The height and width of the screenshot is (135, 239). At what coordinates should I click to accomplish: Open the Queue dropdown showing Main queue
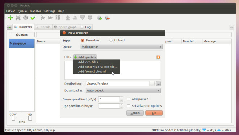click(121, 47)
